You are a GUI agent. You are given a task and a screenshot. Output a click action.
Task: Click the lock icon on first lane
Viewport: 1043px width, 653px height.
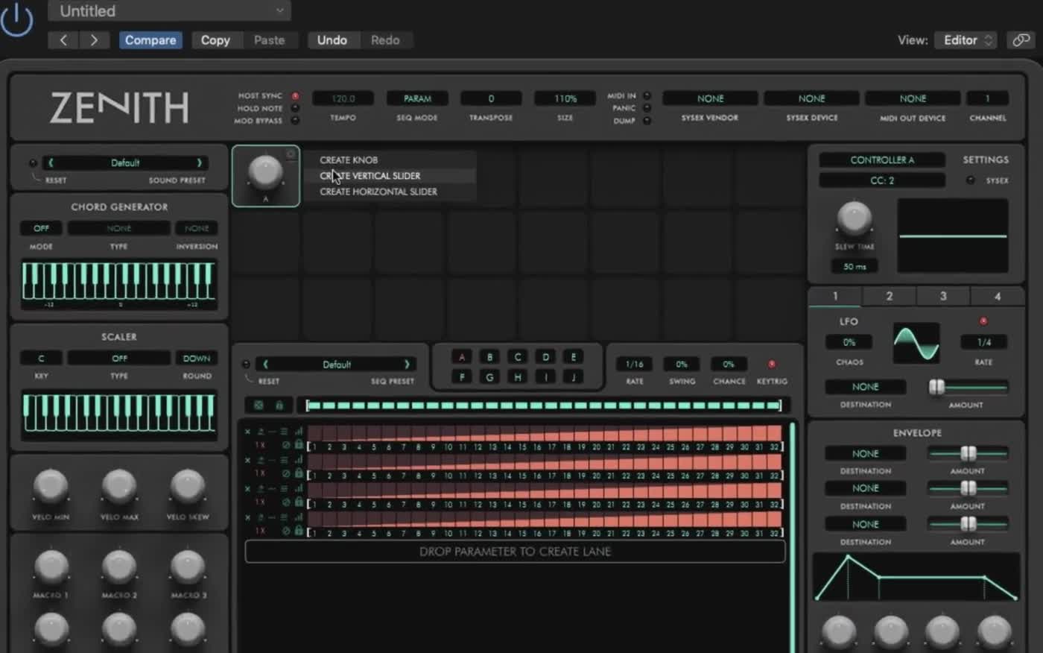pos(299,445)
